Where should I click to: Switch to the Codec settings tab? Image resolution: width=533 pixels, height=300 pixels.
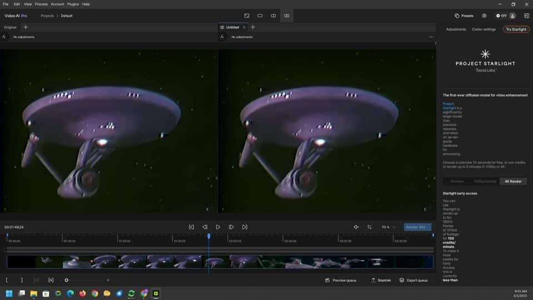pyautogui.click(x=484, y=29)
